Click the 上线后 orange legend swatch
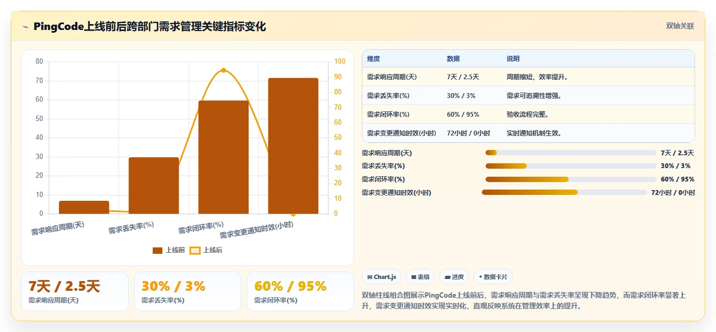Screen dimensions: 716x332 (x=196, y=250)
